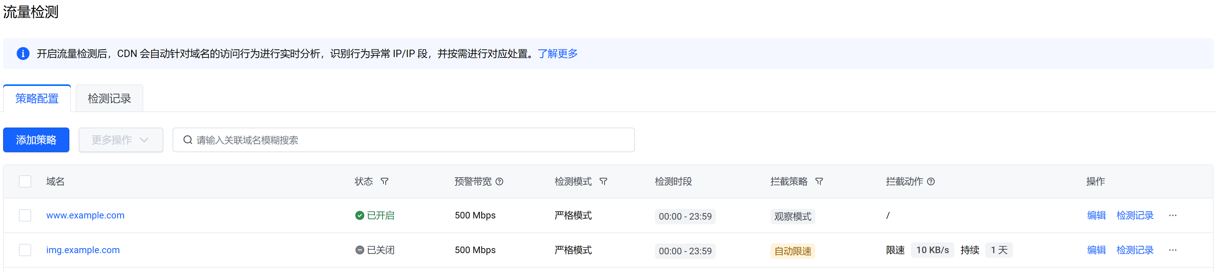Open the 了解更多 link
This screenshot has width=1216, height=272.
(558, 54)
